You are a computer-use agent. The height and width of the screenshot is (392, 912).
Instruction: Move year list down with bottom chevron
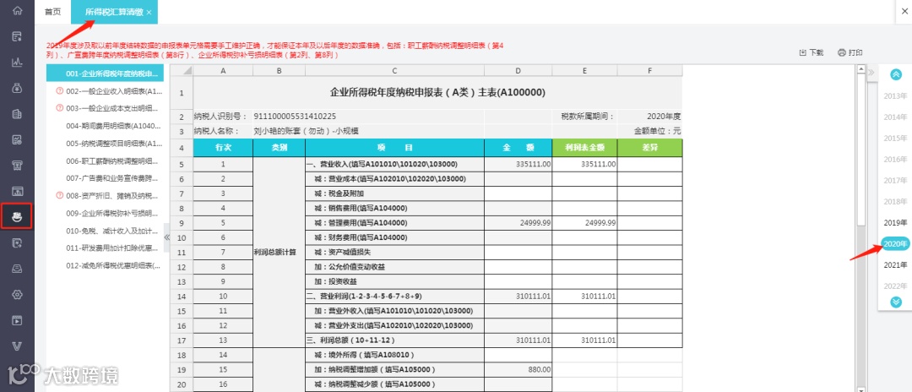[896, 302]
